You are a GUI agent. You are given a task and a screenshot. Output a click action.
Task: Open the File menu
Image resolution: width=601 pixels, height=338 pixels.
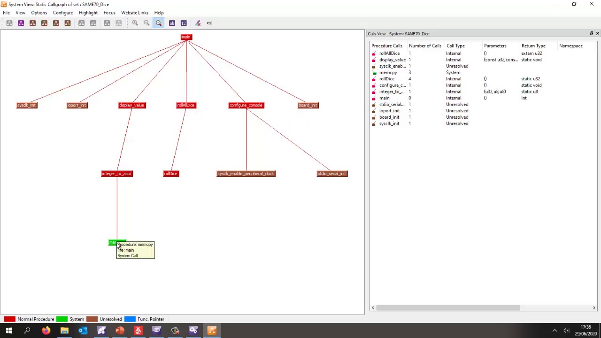[7, 13]
